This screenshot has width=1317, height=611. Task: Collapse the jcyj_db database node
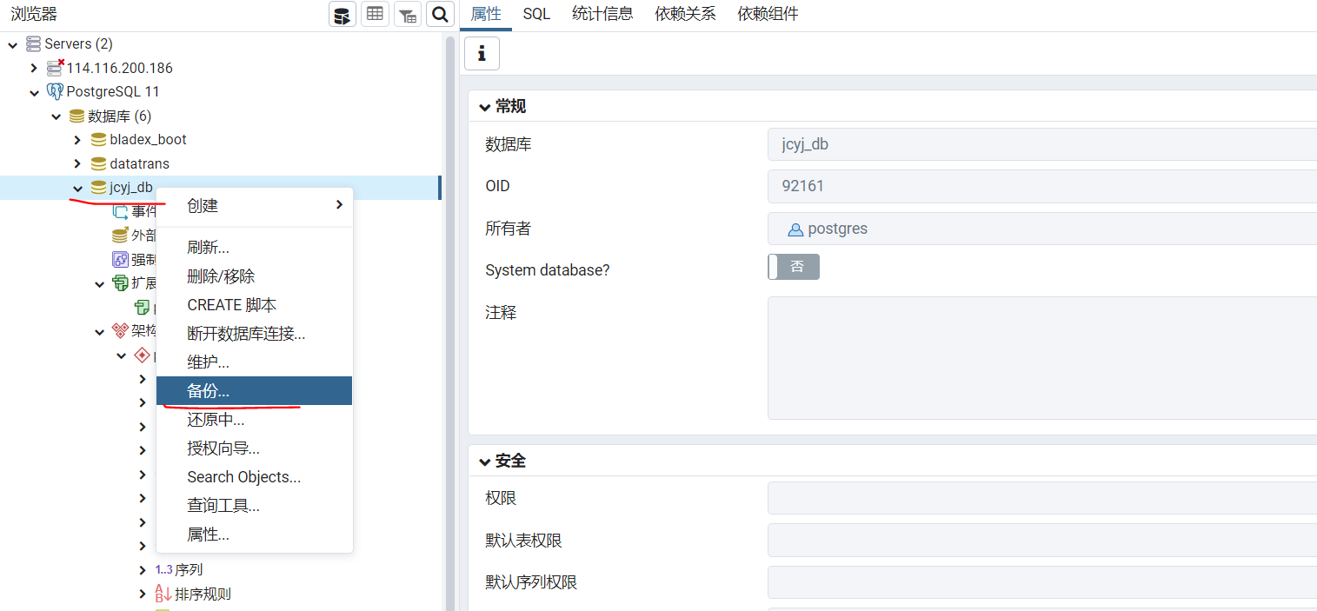(x=77, y=188)
